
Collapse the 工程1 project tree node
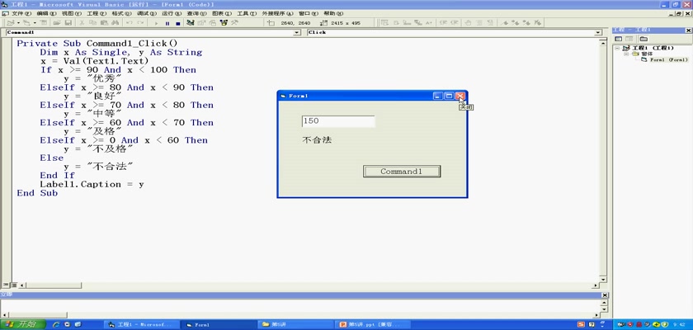click(x=618, y=49)
